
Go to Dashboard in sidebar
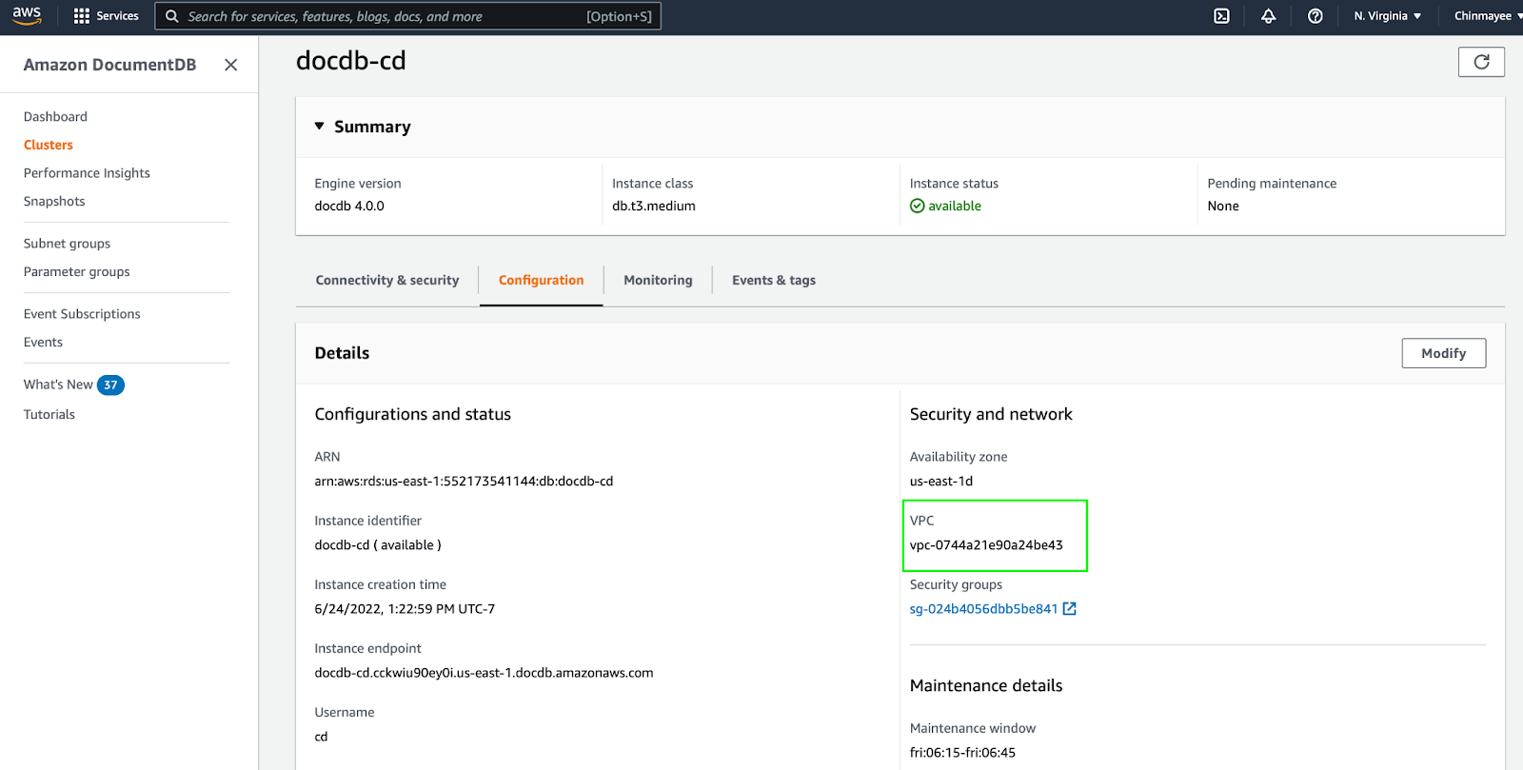coord(55,117)
